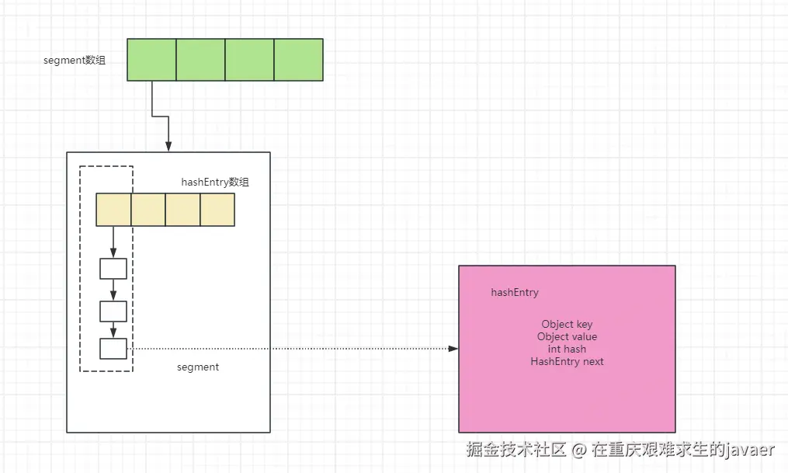Image resolution: width=788 pixels, height=473 pixels.
Task: Select the 'int hash' field text
Action: point(567,349)
